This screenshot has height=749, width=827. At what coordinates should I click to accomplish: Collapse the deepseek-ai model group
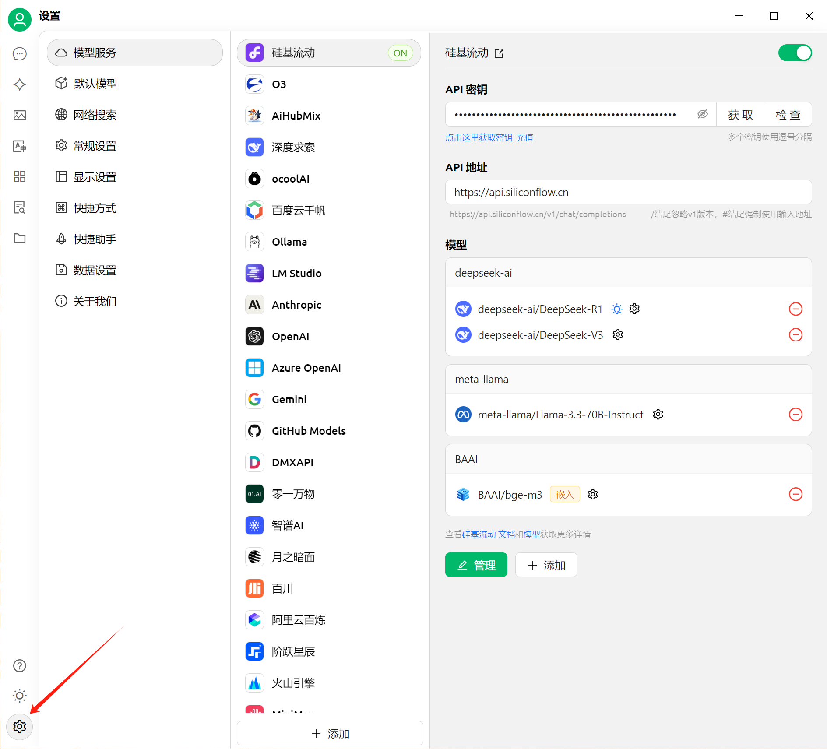click(x=629, y=273)
